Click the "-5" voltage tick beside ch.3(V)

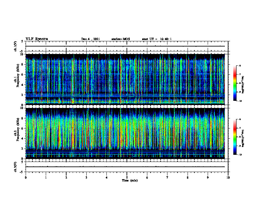coord(22,172)
